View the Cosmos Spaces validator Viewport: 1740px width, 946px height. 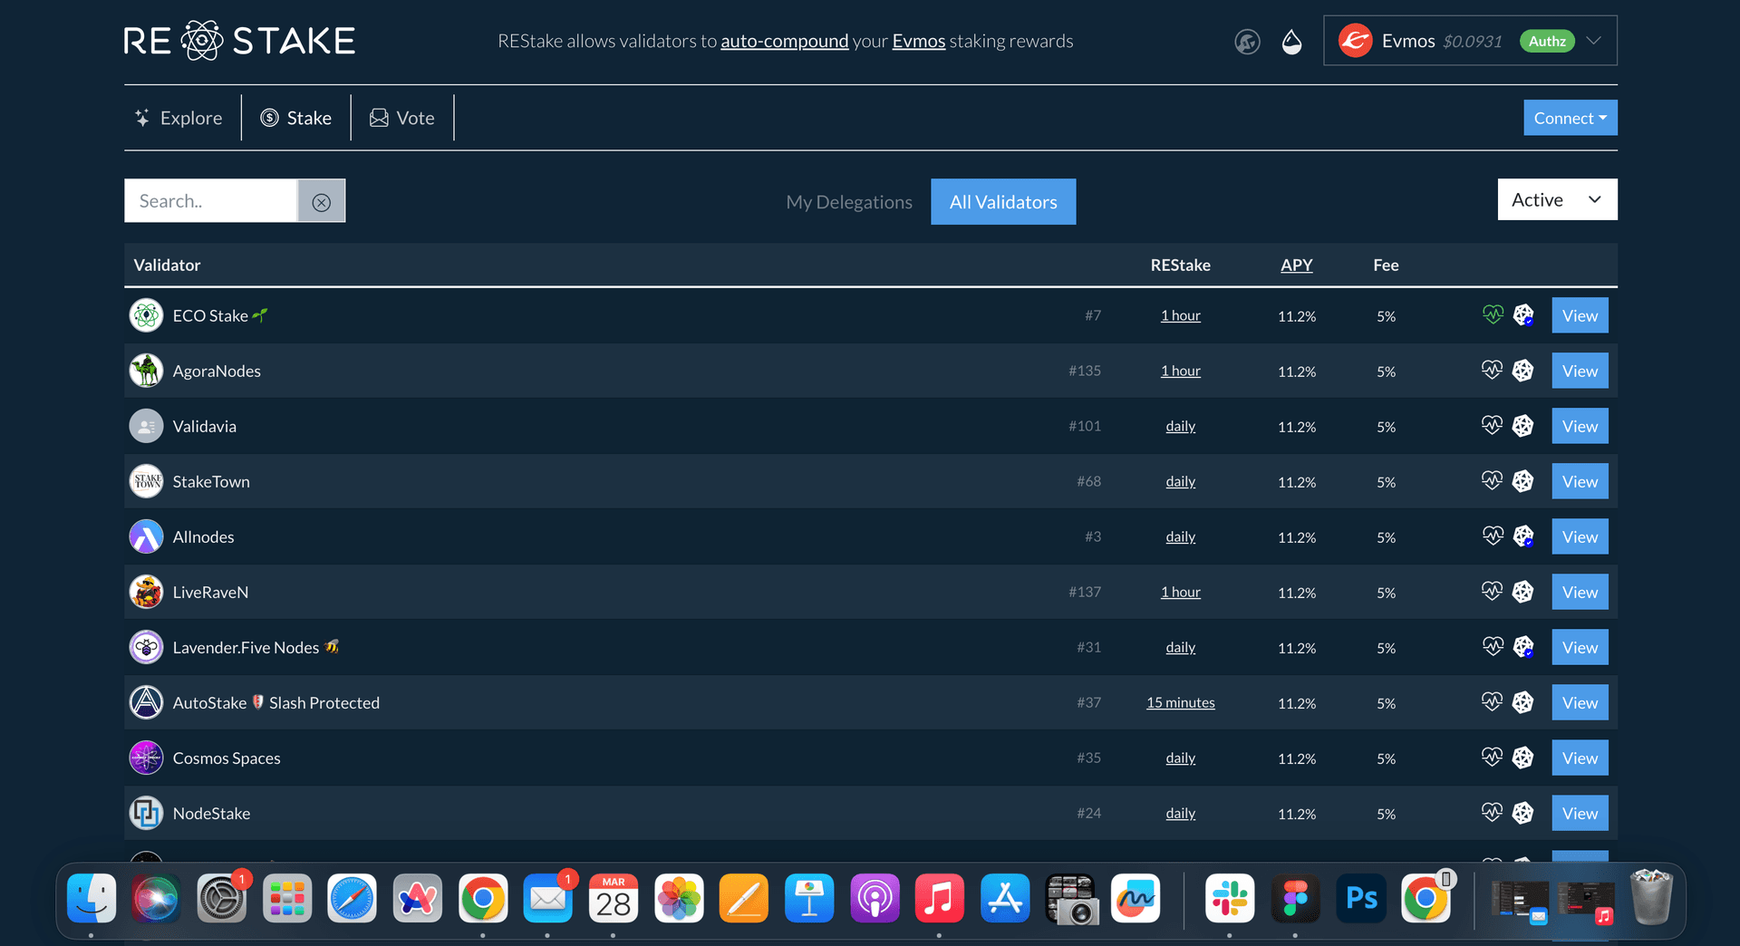(1580, 758)
